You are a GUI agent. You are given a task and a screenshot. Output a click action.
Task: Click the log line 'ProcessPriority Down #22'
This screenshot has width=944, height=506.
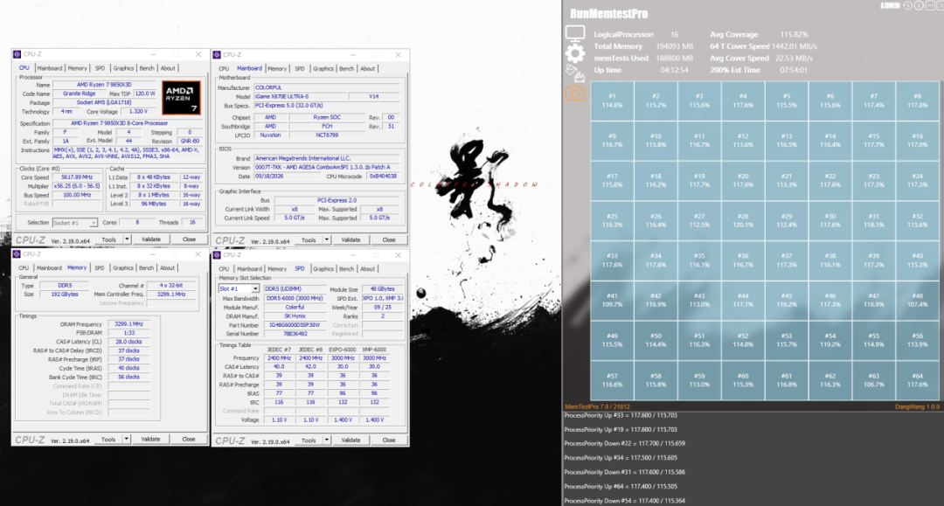click(x=625, y=443)
